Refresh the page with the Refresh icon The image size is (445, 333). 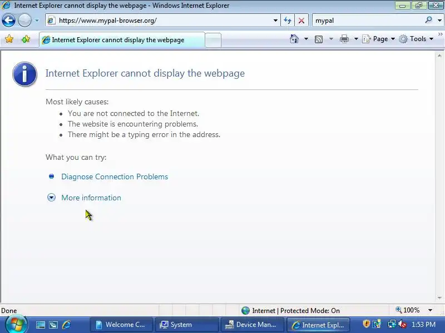(x=288, y=21)
